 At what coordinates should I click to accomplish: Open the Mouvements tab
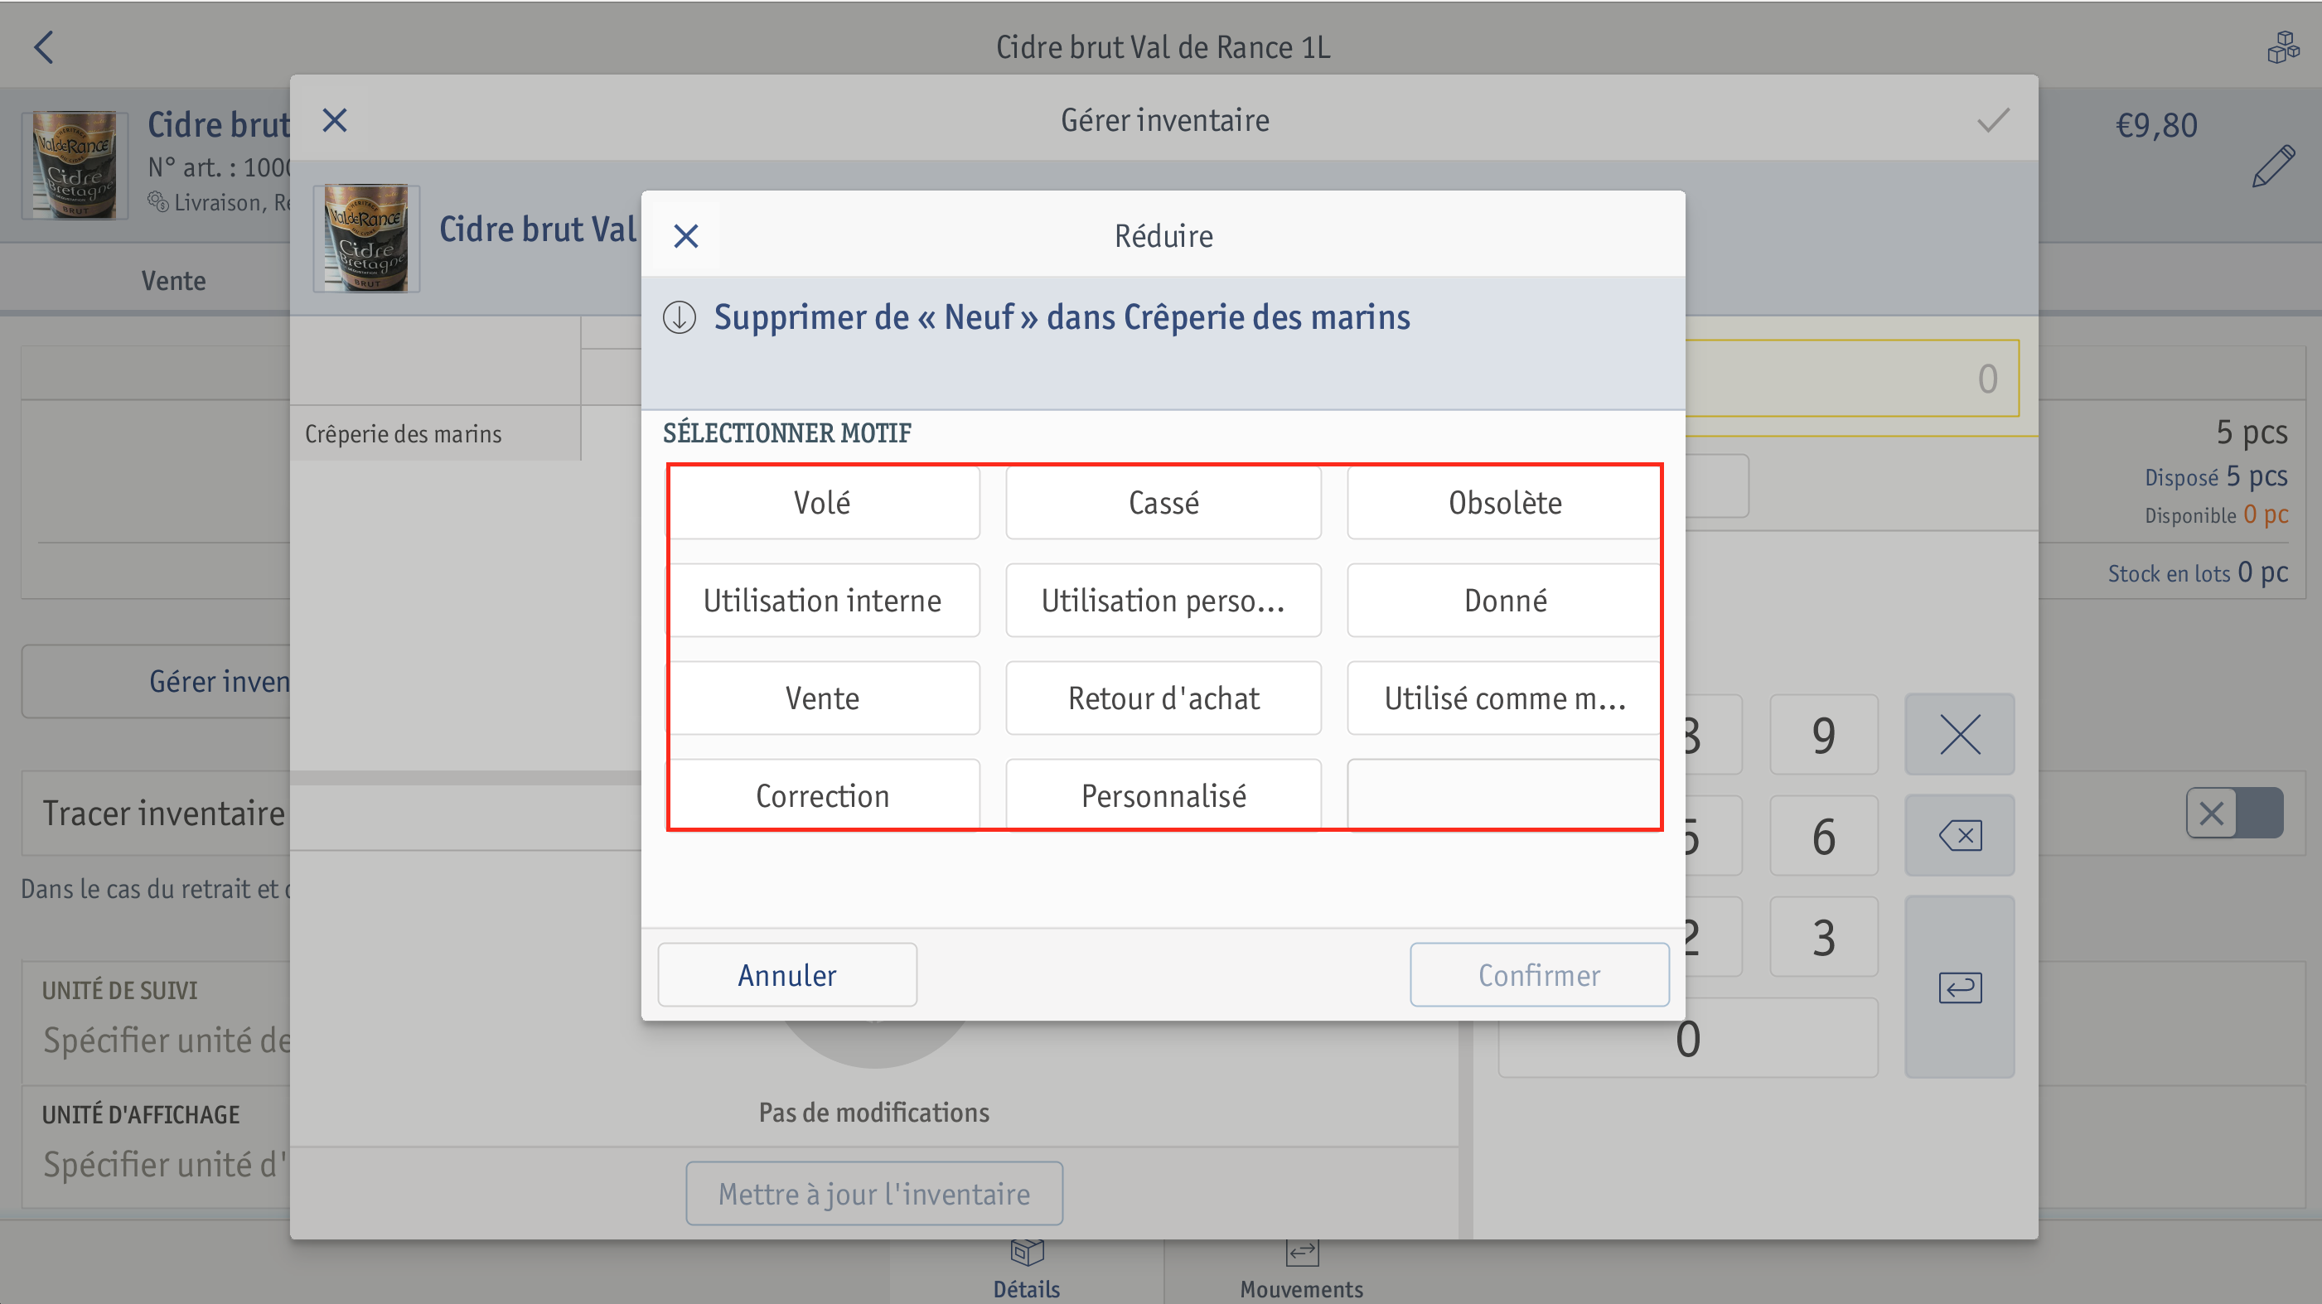pyautogui.click(x=1301, y=1271)
